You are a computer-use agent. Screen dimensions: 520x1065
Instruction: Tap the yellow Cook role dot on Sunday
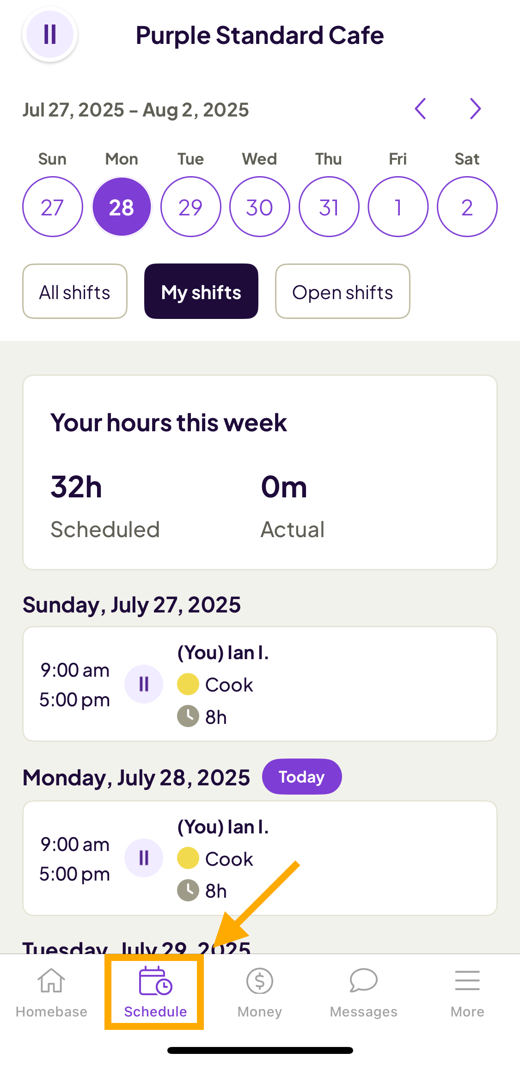188,685
